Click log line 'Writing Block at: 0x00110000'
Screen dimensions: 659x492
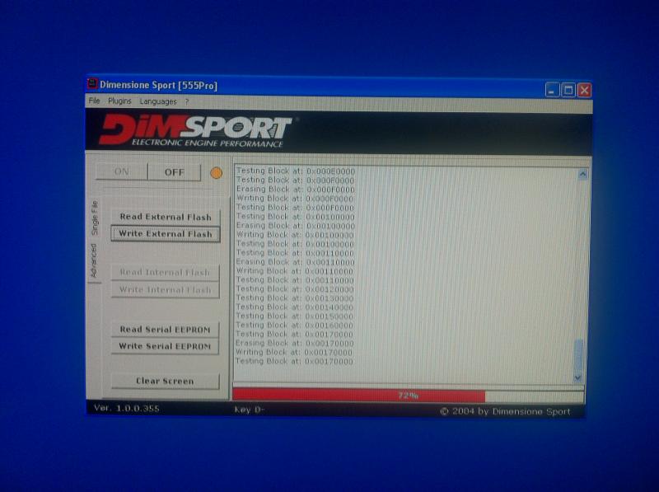click(295, 271)
